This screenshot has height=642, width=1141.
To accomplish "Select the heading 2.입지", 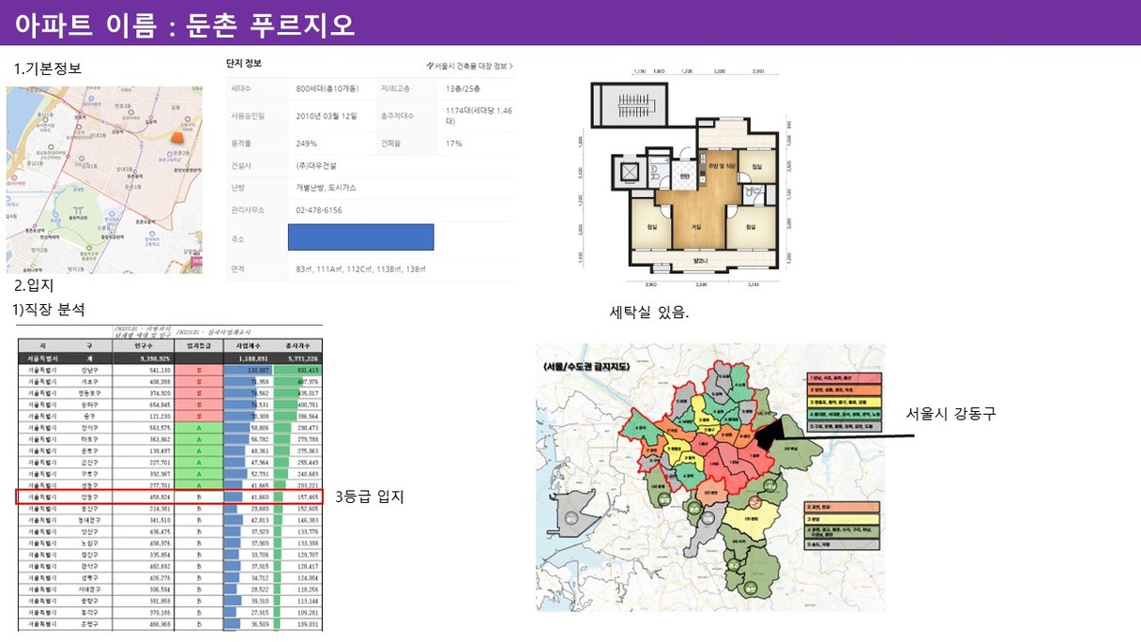I will pyautogui.click(x=33, y=285).
